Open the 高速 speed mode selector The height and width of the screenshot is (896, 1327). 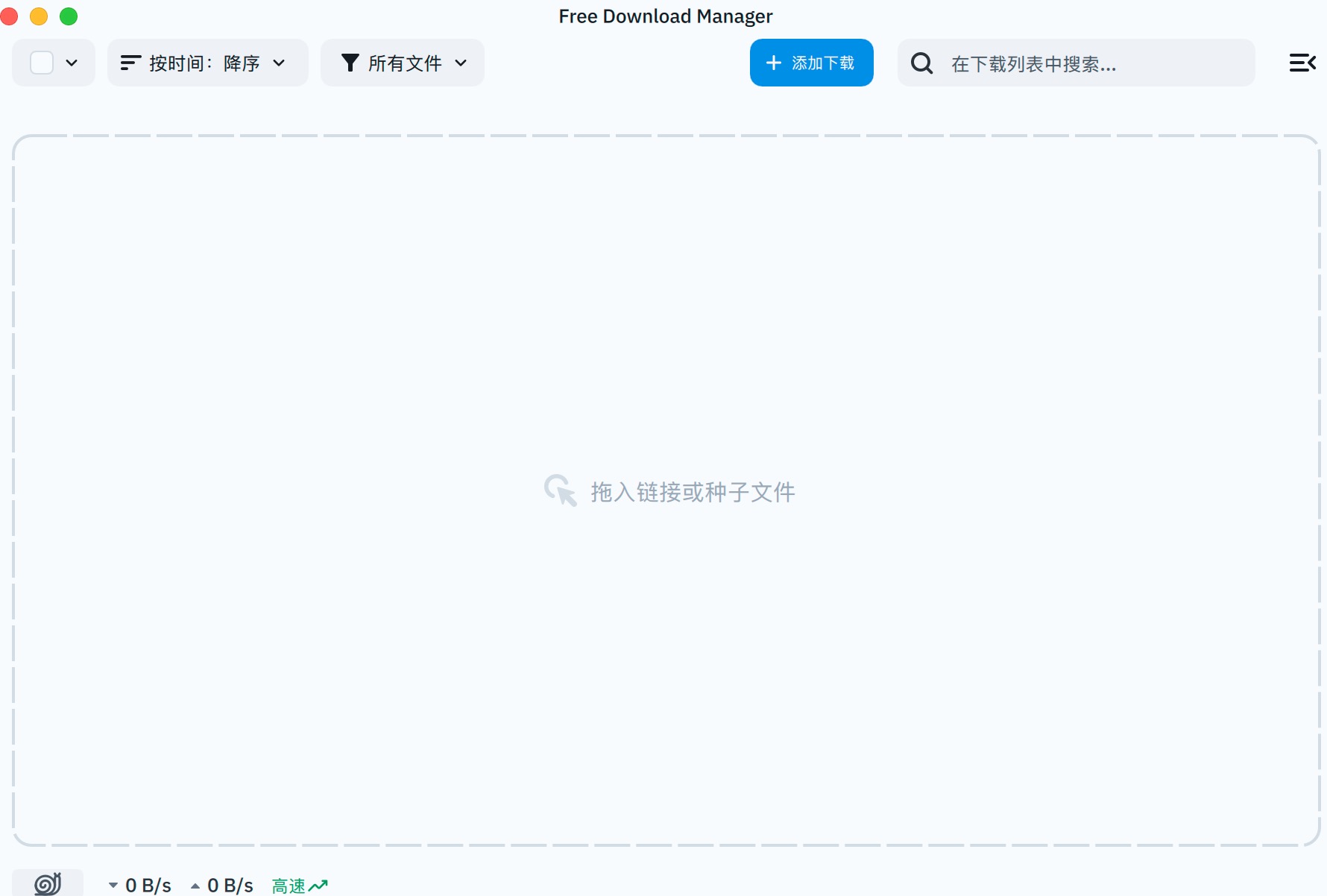pos(300,886)
